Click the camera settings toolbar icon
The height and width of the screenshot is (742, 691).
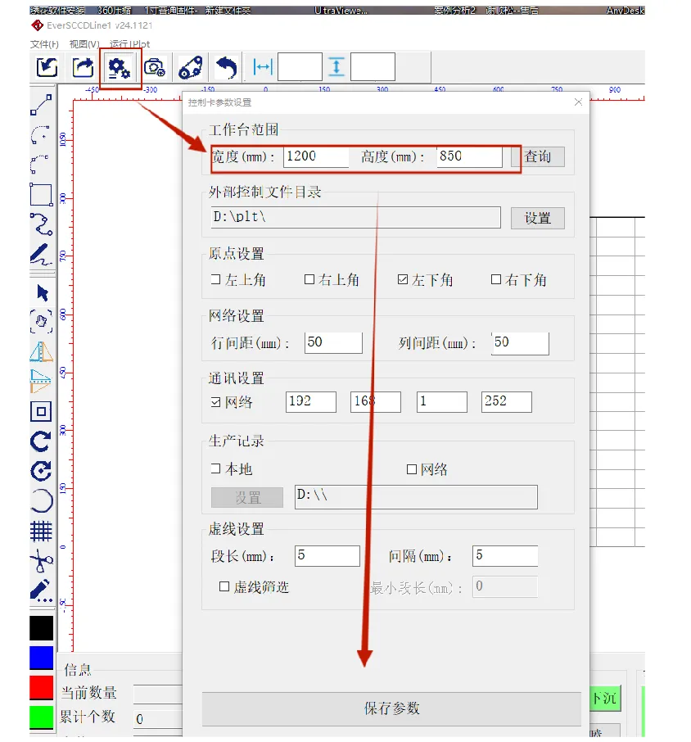pyautogui.click(x=155, y=68)
